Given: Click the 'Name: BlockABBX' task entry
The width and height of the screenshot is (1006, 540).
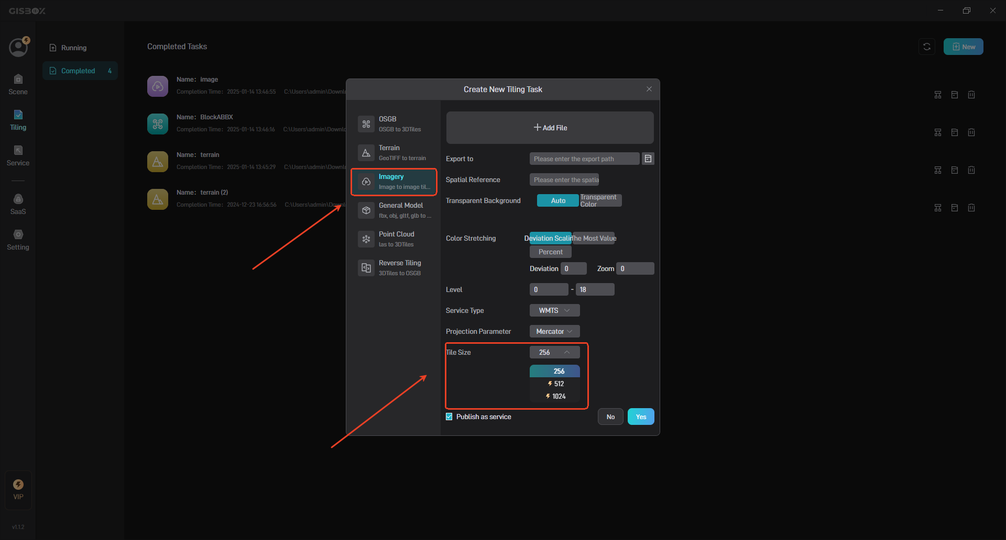Looking at the screenshot, I should (x=205, y=117).
